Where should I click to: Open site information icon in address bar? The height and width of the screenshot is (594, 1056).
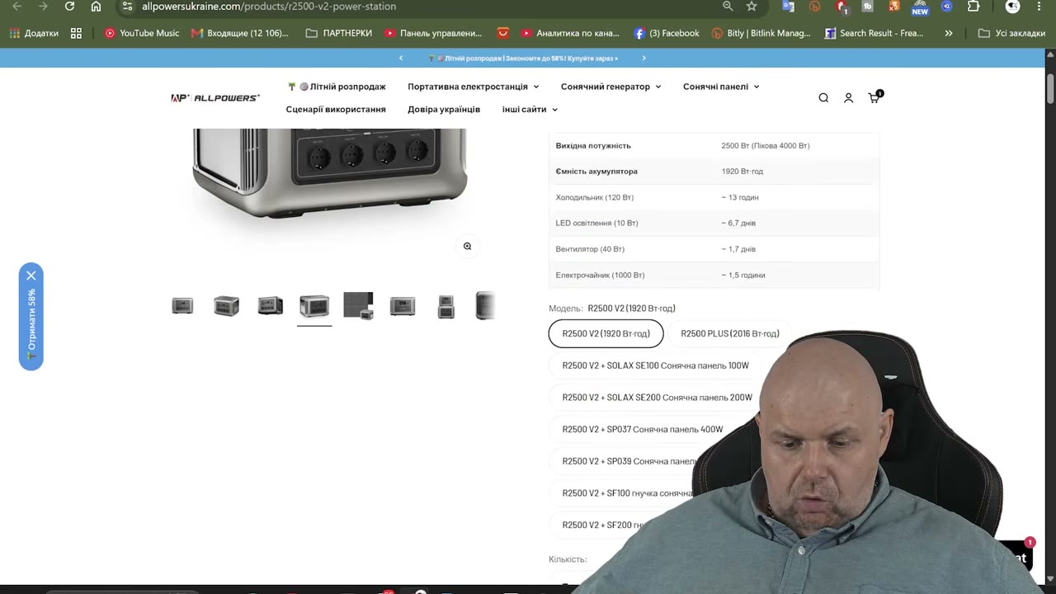127,7
